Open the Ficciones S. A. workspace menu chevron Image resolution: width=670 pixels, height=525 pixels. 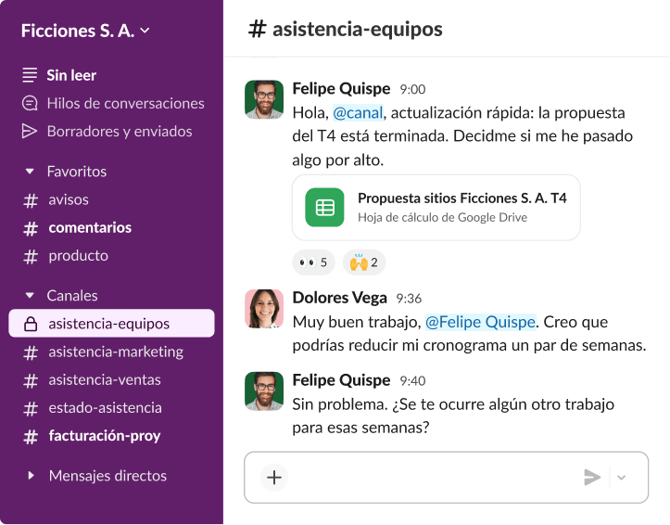point(145,31)
